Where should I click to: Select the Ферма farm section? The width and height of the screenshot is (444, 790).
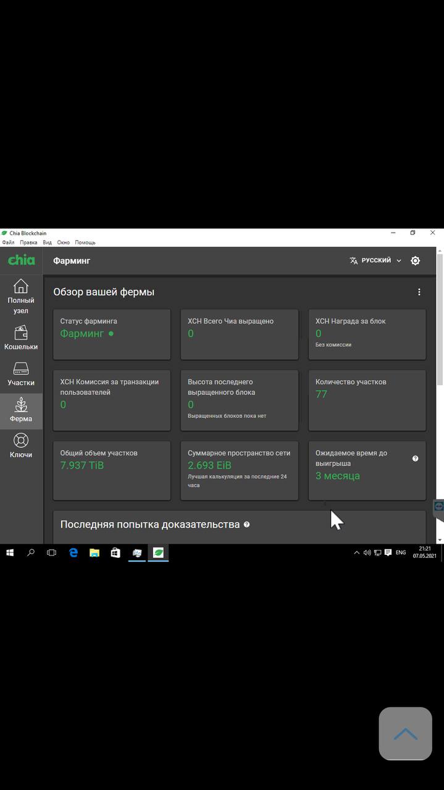pos(21,410)
